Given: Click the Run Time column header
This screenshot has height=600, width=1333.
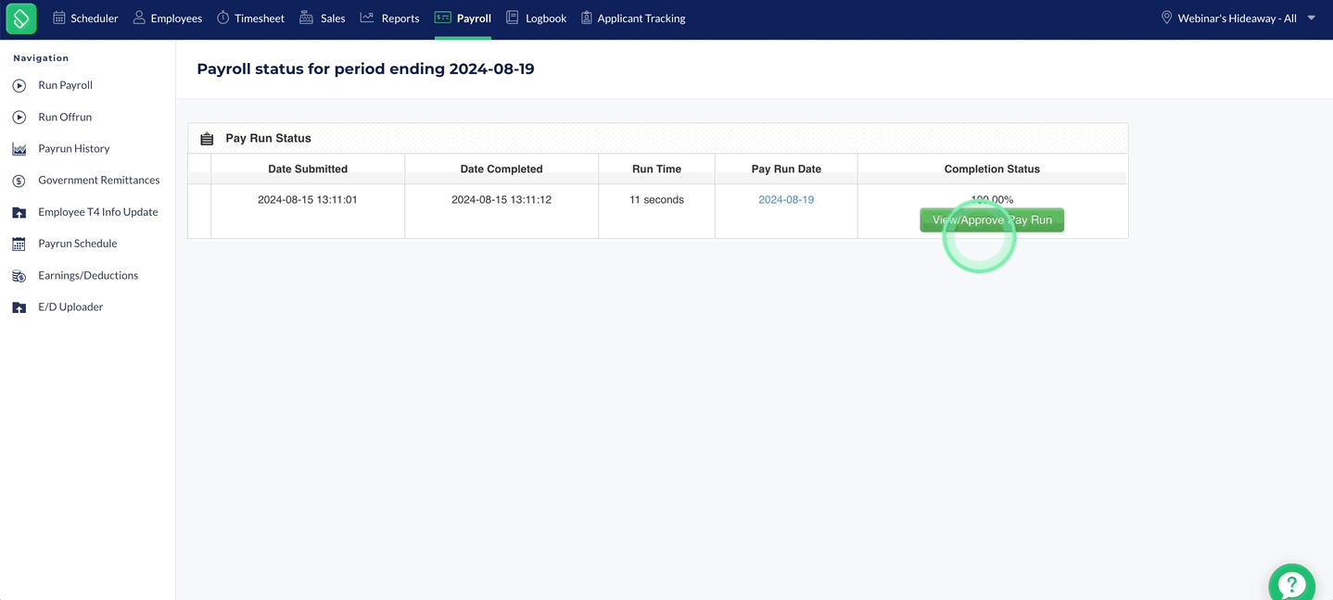Looking at the screenshot, I should [656, 169].
